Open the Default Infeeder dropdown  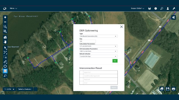point(98,56)
